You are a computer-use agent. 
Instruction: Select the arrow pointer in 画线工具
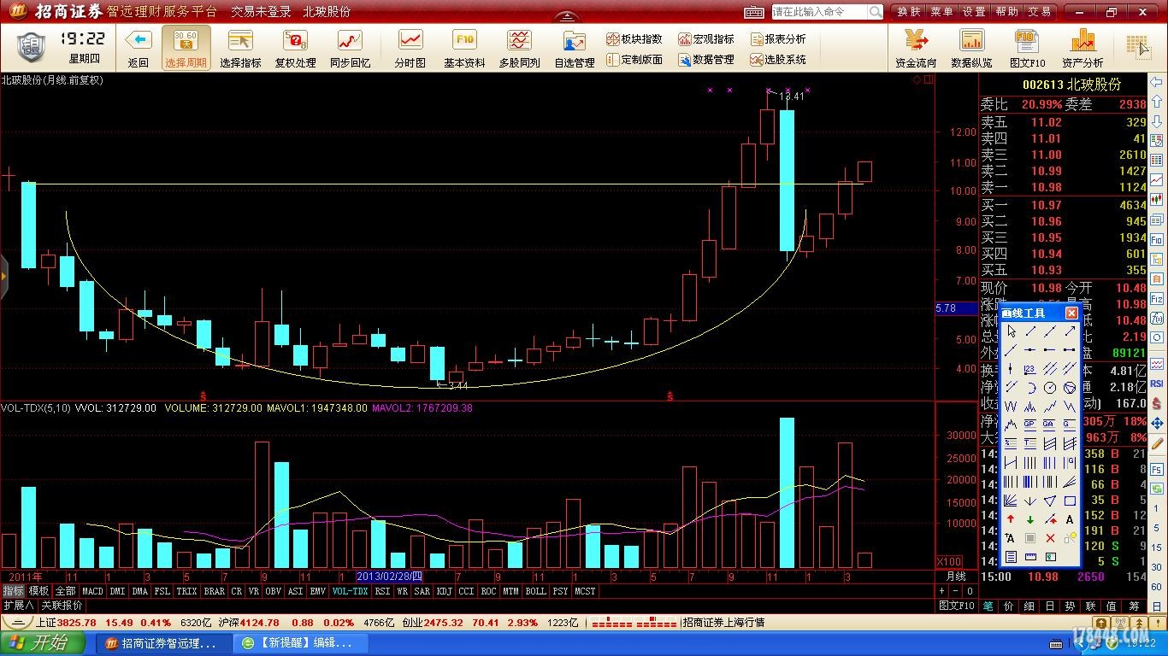point(1011,331)
